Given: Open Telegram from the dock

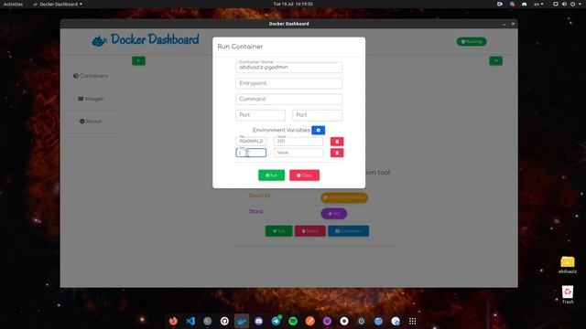Looking at the screenshot, I should (x=276, y=321).
